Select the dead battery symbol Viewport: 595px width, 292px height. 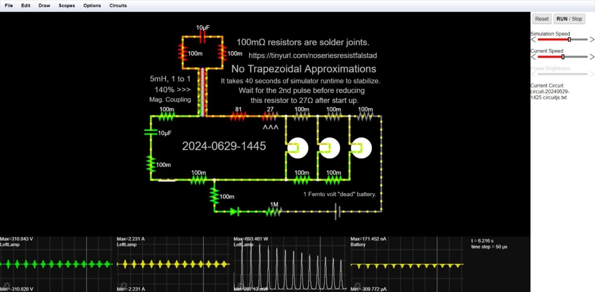pos(338,212)
